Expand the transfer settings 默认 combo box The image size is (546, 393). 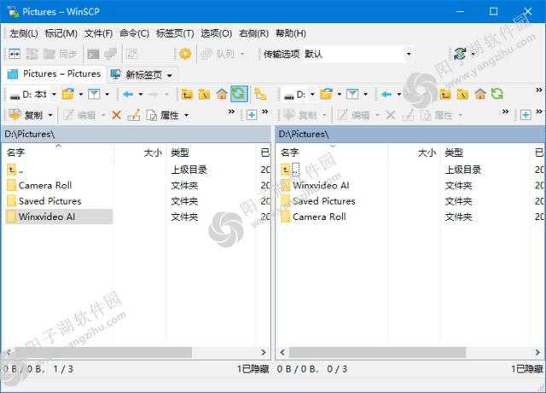click(x=409, y=55)
